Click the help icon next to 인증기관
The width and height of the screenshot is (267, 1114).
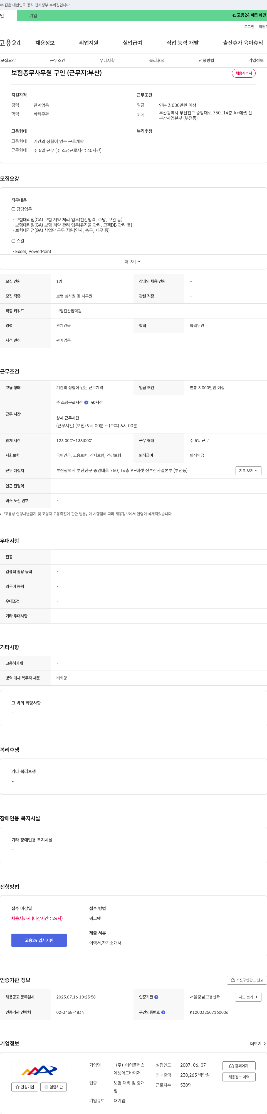pos(156,997)
